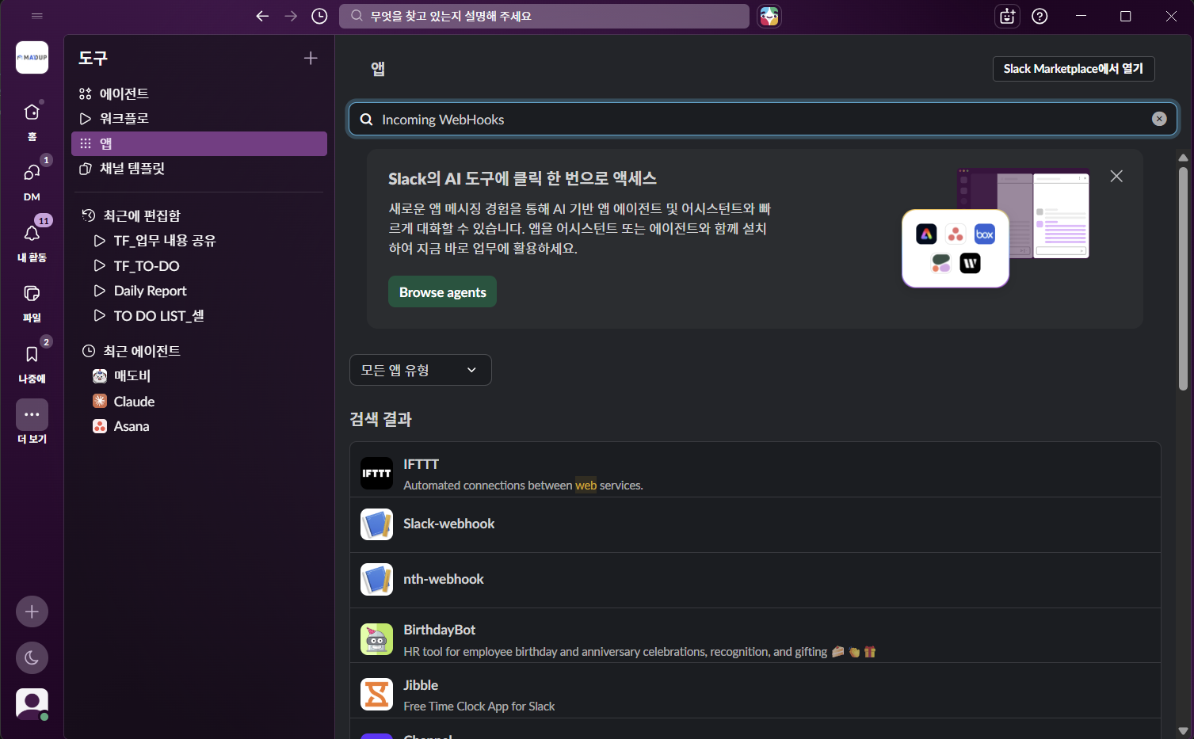Screen dimensions: 1194x739
Task: Maximize the Slack window
Action: (x=1125, y=16)
